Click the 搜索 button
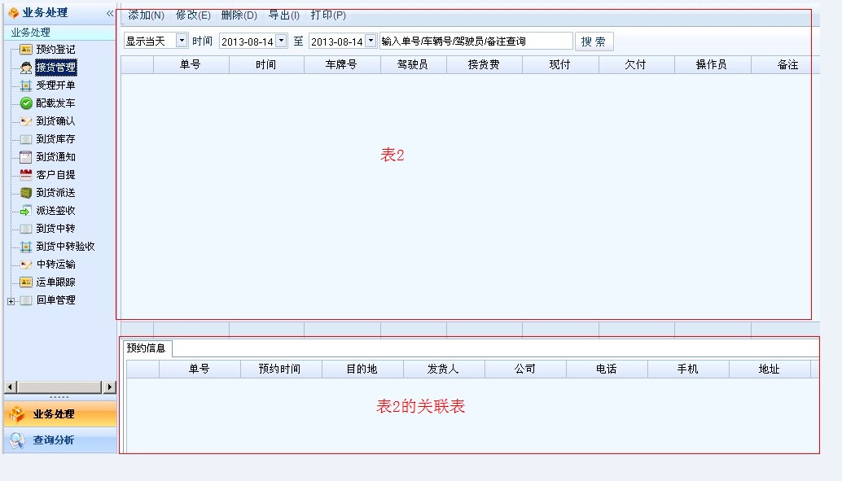Viewport: 842px width, 481px height. tap(594, 42)
